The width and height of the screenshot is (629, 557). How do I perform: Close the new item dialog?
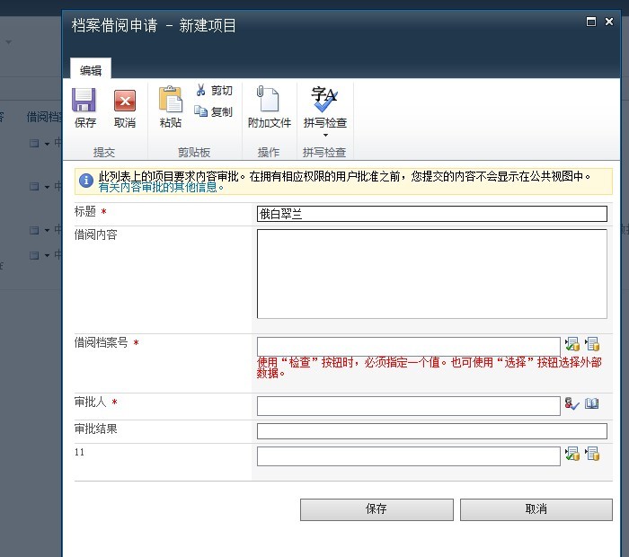(609, 22)
